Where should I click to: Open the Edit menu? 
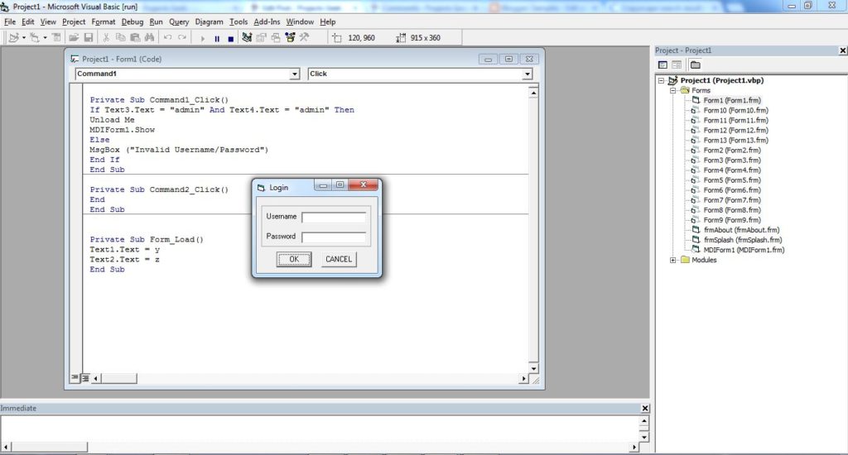point(27,22)
